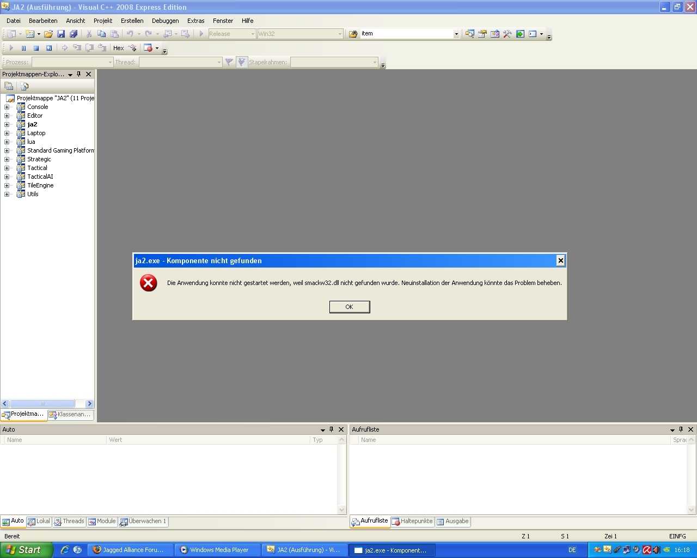Switch to the Haltepunkte tab
Screen dimensions: 697x558
412,521
